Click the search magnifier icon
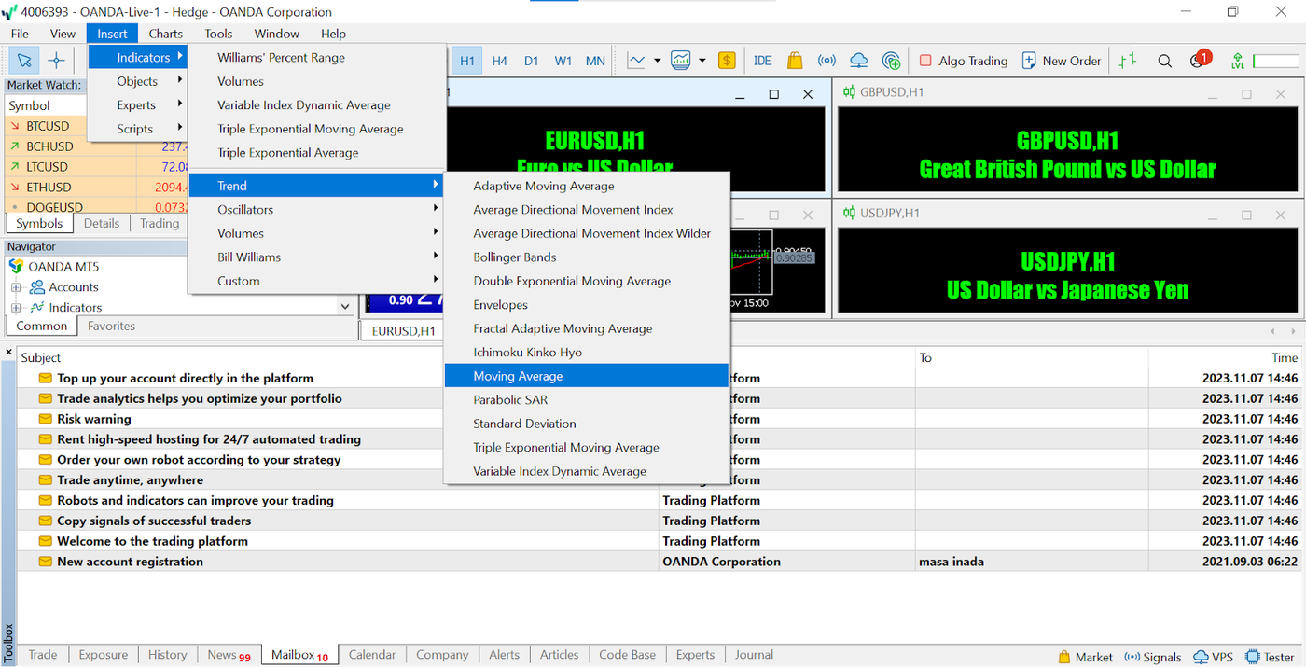Screen dimensions: 1306x667 click(1164, 61)
